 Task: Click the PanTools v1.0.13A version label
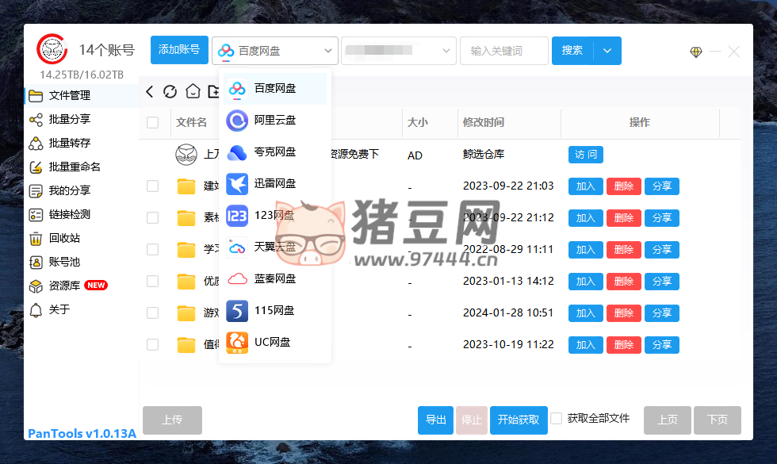click(x=82, y=433)
